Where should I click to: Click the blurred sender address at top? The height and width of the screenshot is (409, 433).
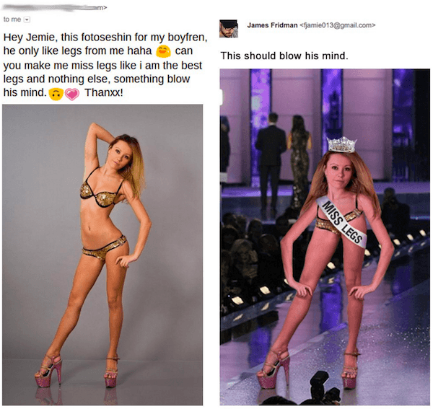[54, 7]
